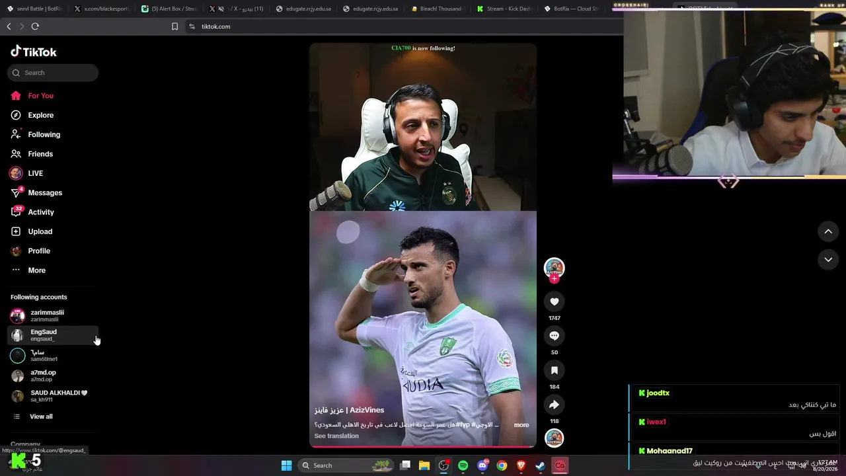This screenshot has width=846, height=476.
Task: Switch to the seevl Battle BotRix tab
Action: pos(34,9)
